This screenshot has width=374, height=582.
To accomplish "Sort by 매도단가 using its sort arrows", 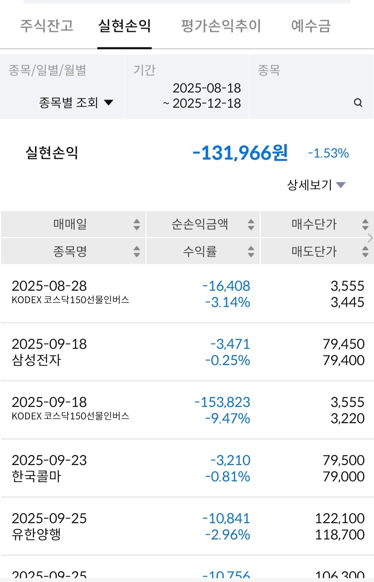I will [365, 252].
